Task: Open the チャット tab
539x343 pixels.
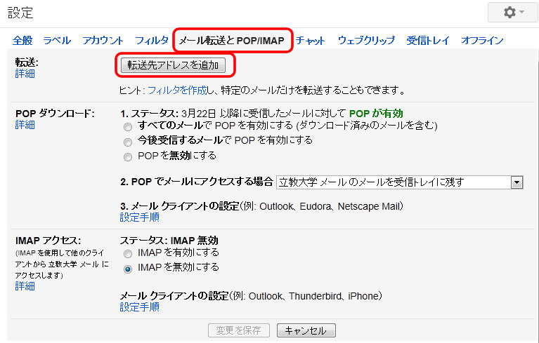Action: tap(310, 41)
